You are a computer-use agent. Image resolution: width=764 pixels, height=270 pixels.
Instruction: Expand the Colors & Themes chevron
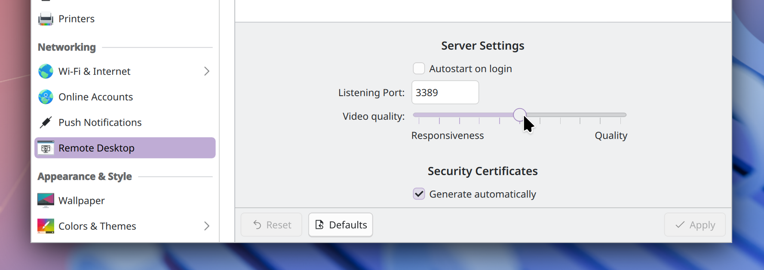pos(207,226)
